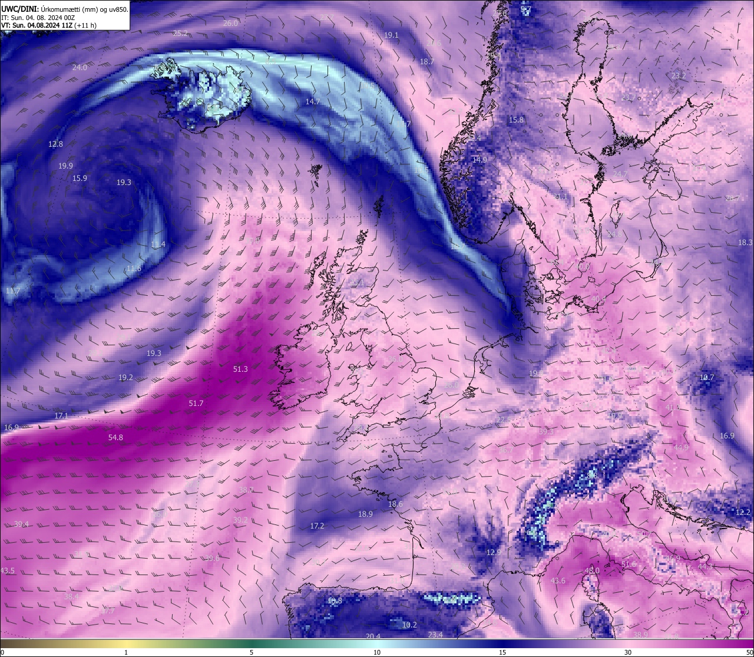Click the 11.6 value in the spiral
The image size is (754, 657).
tap(134, 268)
